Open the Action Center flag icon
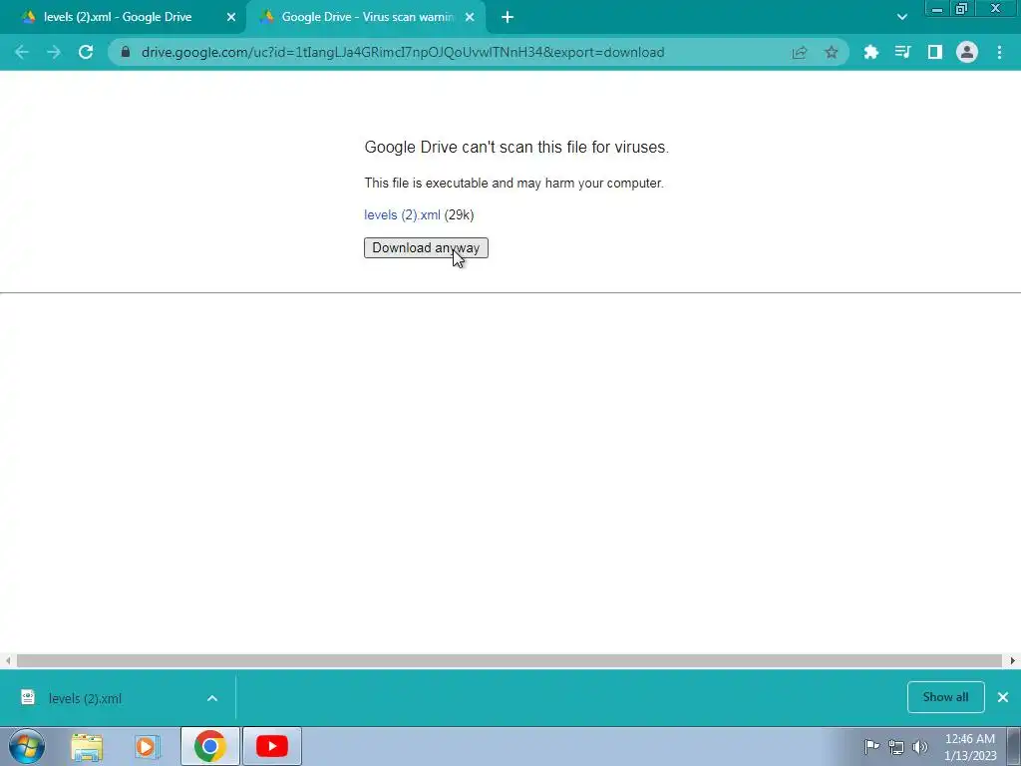The image size is (1021, 766). click(871, 746)
